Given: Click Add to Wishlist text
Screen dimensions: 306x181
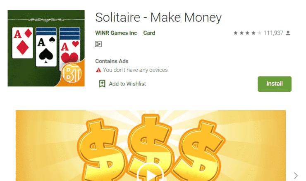Looking at the screenshot, I should [x=127, y=84].
